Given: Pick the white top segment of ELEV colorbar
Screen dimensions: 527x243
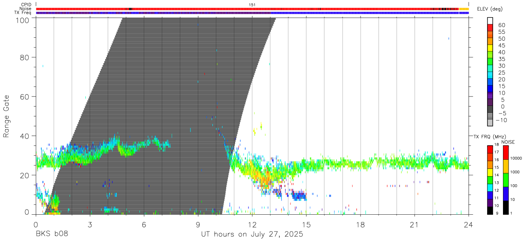Looking at the screenshot, I should [490, 20].
